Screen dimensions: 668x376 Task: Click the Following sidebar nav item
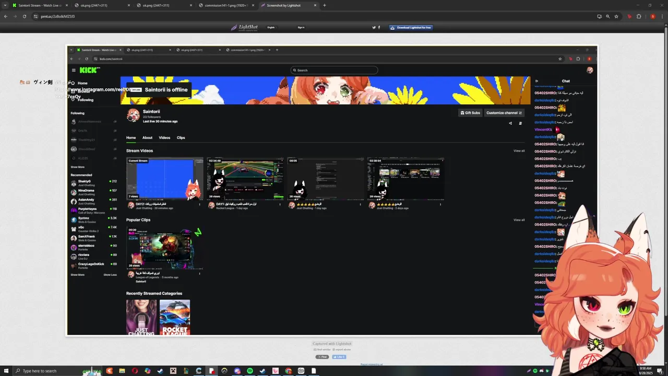pyautogui.click(x=82, y=100)
